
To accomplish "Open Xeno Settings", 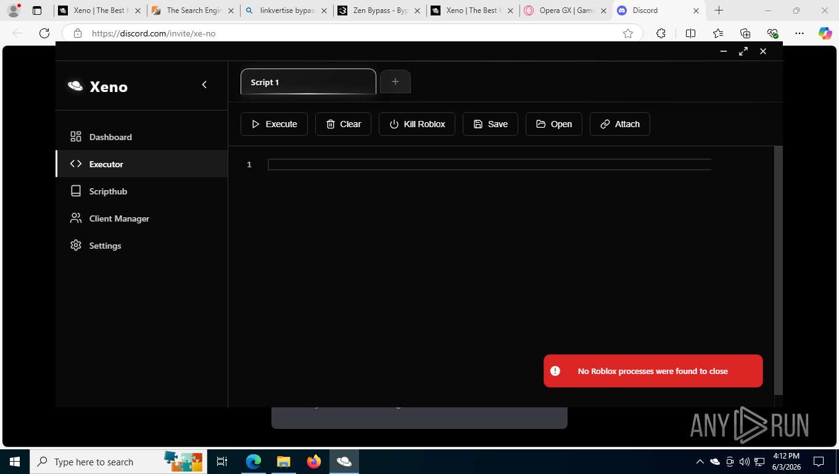I will pos(142,246).
